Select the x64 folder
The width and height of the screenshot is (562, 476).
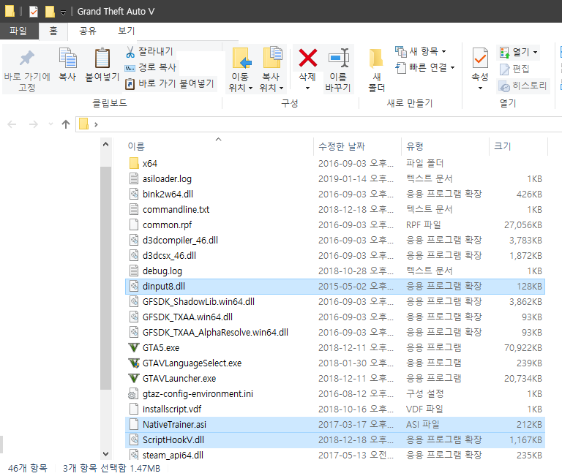tap(334, 164)
